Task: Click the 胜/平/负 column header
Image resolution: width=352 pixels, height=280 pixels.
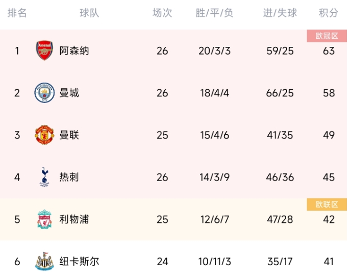Action: (214, 13)
